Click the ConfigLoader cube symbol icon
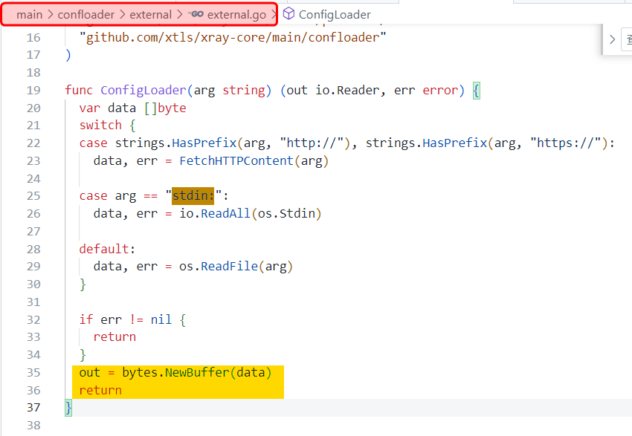This screenshot has height=436, width=632. [x=288, y=14]
